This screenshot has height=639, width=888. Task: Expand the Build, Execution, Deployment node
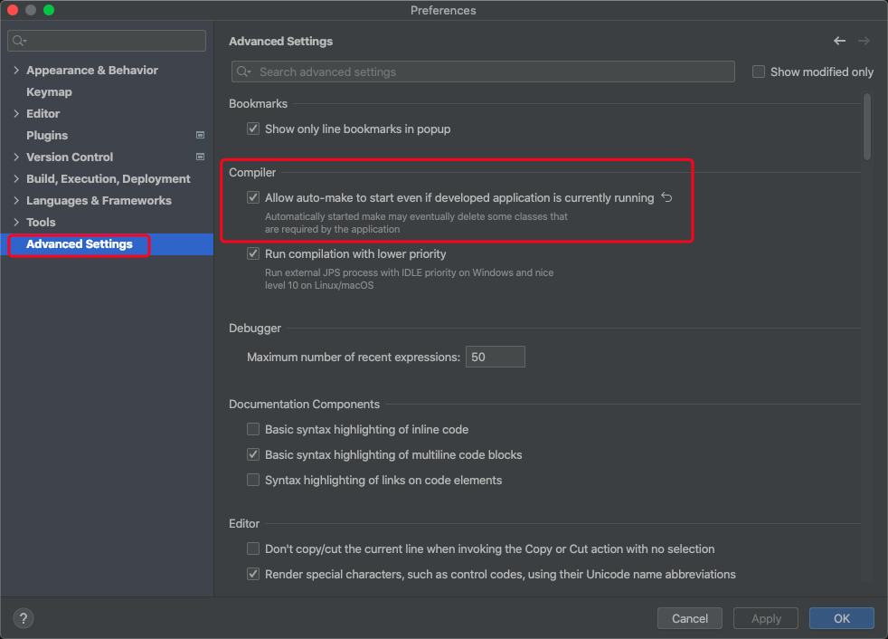tap(16, 178)
